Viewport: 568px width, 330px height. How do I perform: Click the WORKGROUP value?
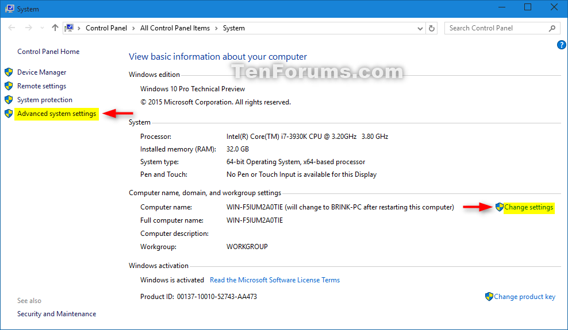pyautogui.click(x=247, y=247)
